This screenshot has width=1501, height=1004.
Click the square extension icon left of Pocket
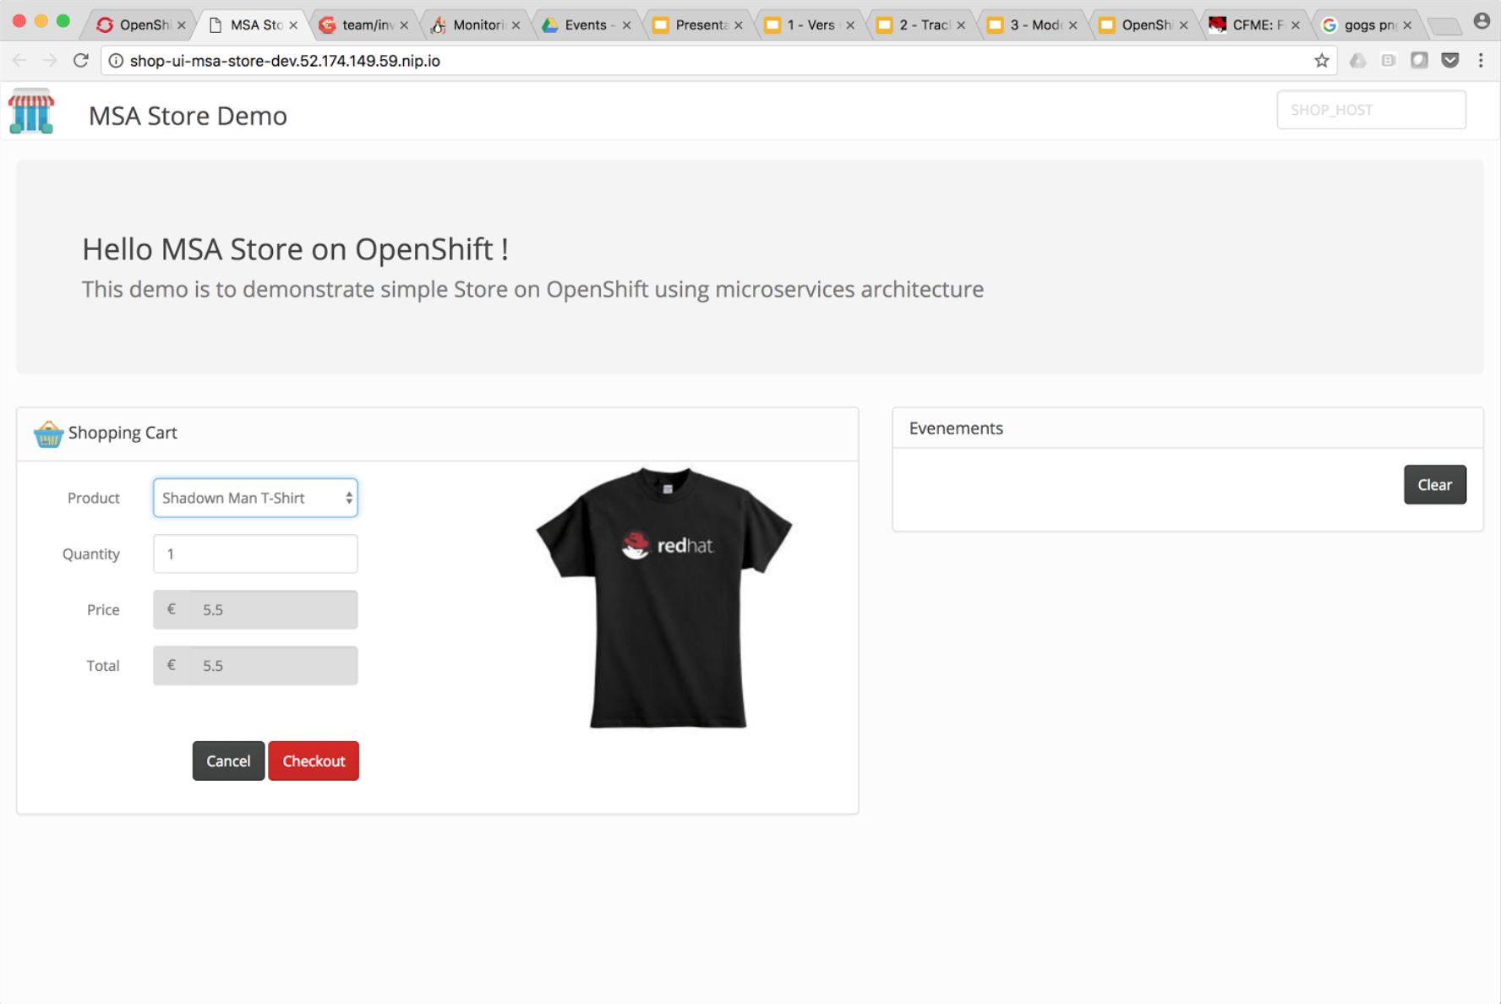1420,61
